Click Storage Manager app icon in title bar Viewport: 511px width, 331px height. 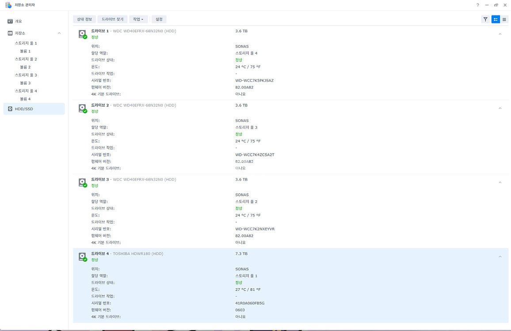click(x=8, y=5)
